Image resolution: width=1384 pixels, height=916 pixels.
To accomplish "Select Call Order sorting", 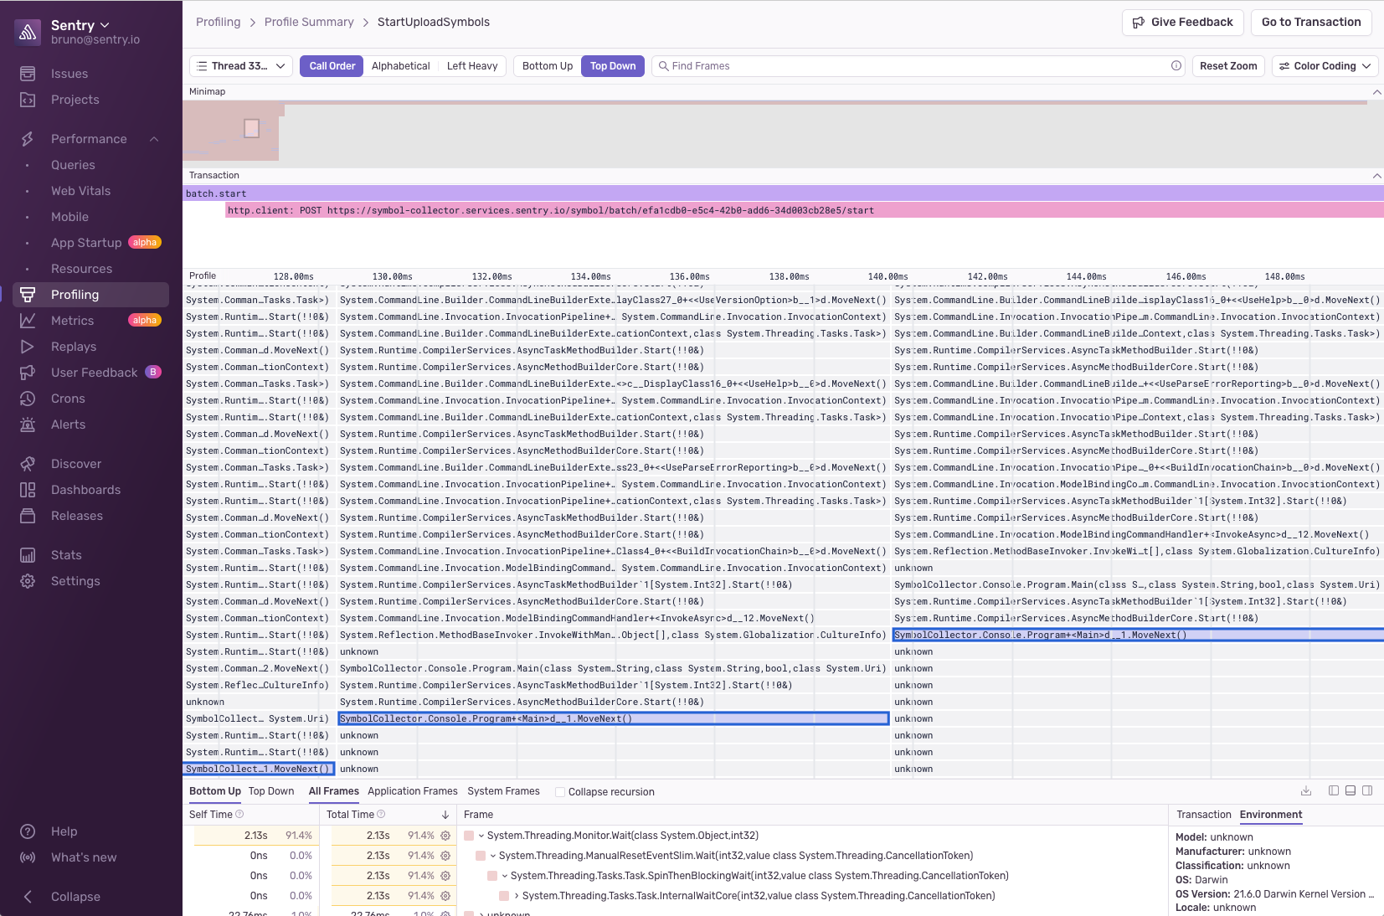I will [332, 66].
